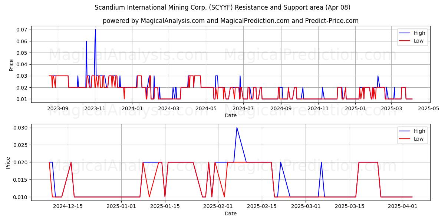
Task: Click the 2024-01 date tick label
Action: (132, 108)
